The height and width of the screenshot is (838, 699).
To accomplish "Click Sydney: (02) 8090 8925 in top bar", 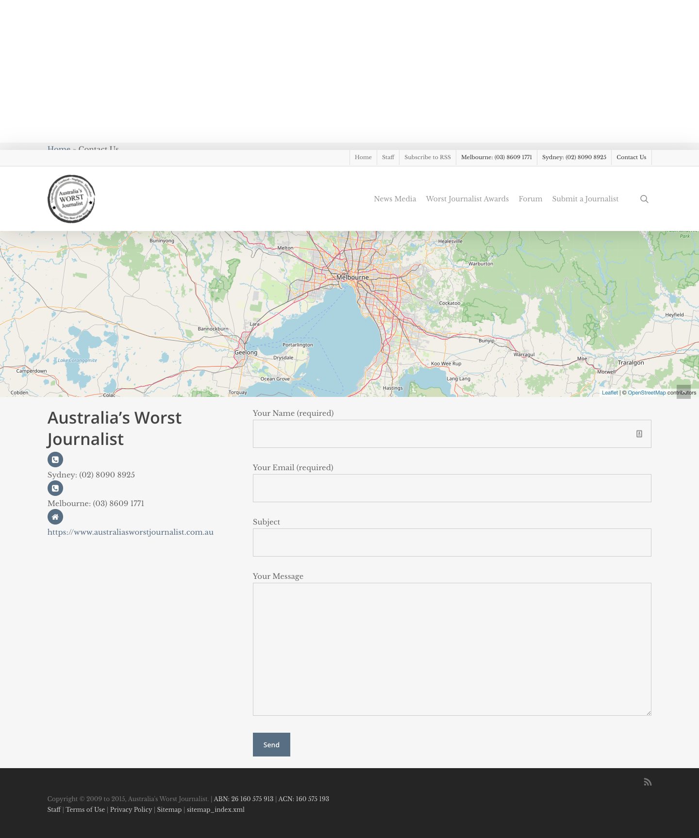I will click(x=574, y=157).
